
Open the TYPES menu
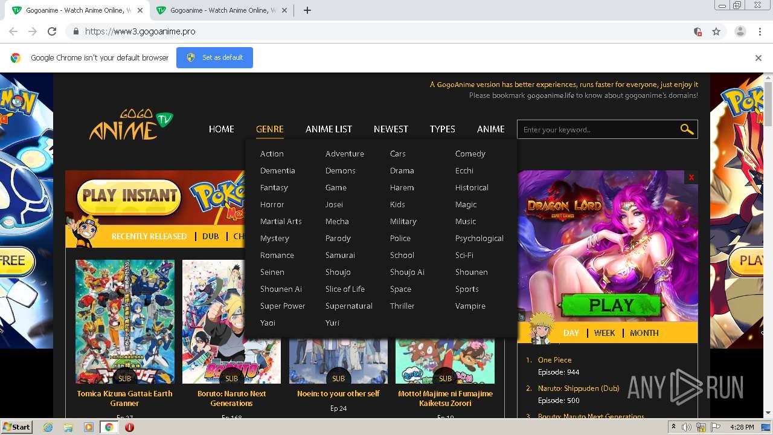442,129
